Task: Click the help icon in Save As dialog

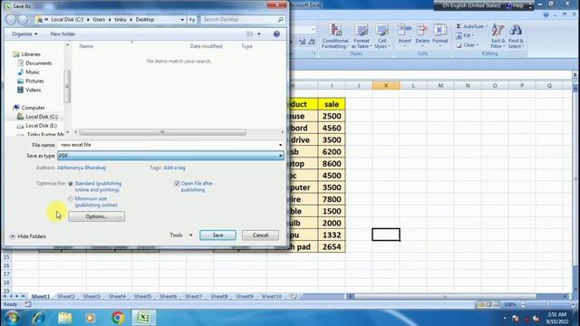Action: 276,34
